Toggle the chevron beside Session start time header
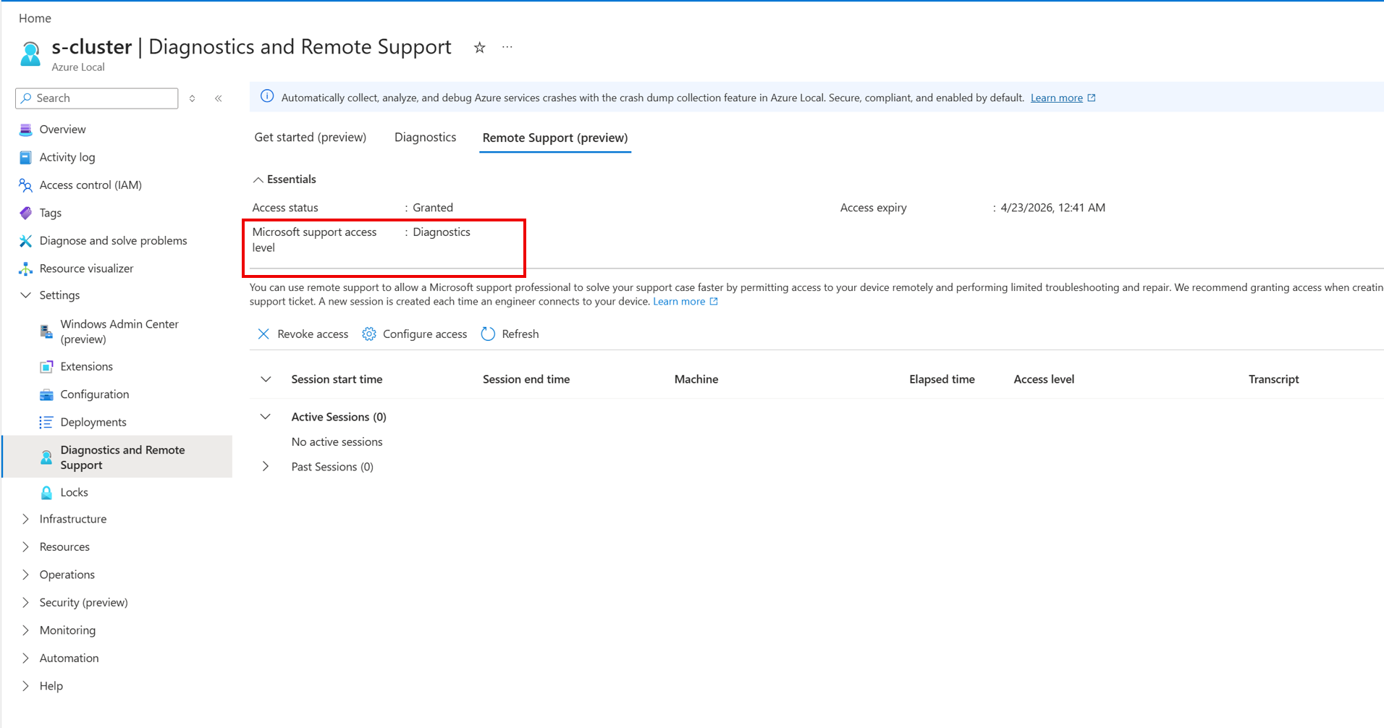The height and width of the screenshot is (728, 1384). coord(266,379)
